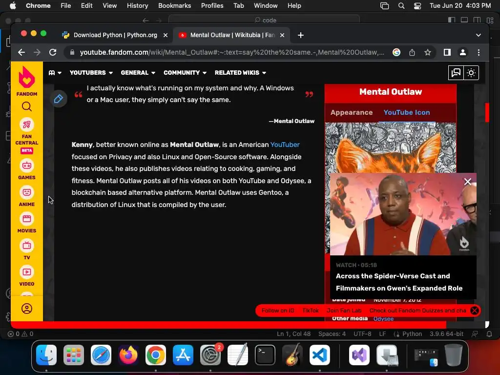Toggle the Chrome side panel icon
This screenshot has width=500, height=375.
pyautogui.click(x=447, y=52)
